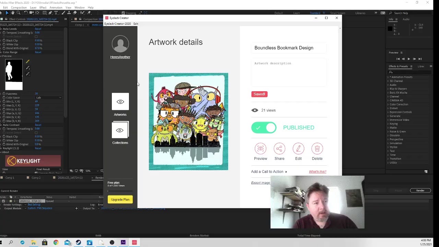Select the Pen tool in After Effects

(x=50, y=13)
